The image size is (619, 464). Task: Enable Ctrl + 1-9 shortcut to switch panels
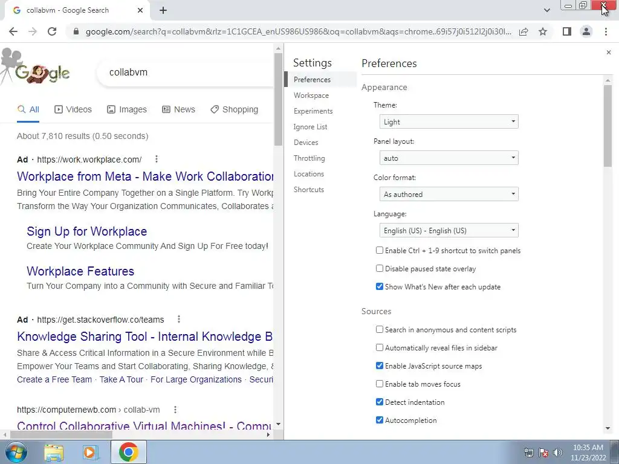(380, 250)
